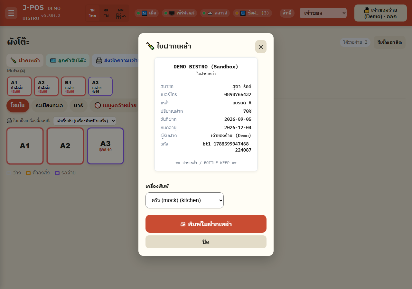The width and height of the screenshot is (412, 289).
Task: Select the ระเบียงทะเล zone tab
Action: pos(49,105)
